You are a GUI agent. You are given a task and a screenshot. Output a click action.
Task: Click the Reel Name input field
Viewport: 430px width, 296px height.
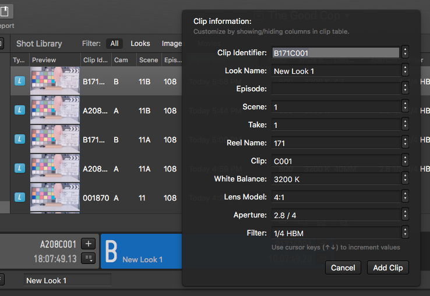tap(336, 143)
